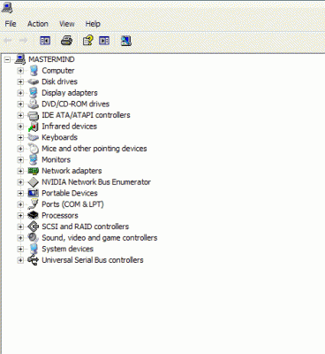Click the Processors chip icon
Viewport: 325px width, 354px height.
(34, 215)
